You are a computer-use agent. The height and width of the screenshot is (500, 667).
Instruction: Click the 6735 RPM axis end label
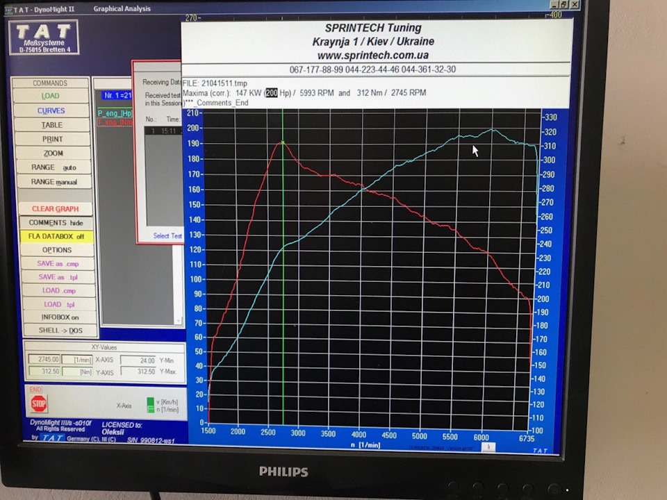[527, 438]
